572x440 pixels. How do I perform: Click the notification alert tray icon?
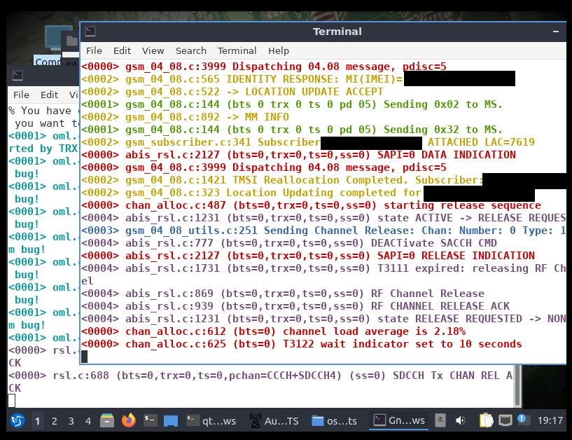pyautogui.click(x=522, y=420)
